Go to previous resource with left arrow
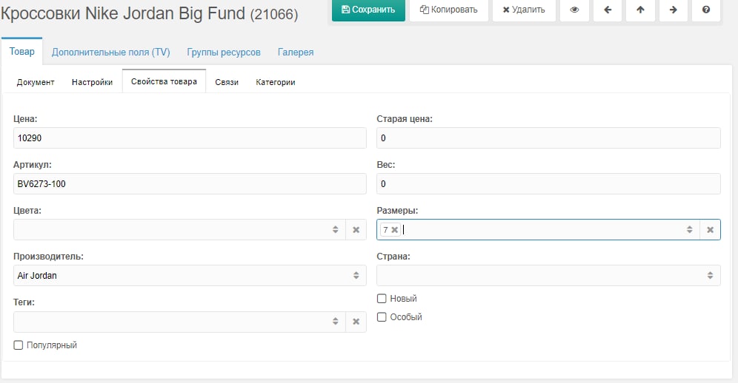 (x=608, y=10)
